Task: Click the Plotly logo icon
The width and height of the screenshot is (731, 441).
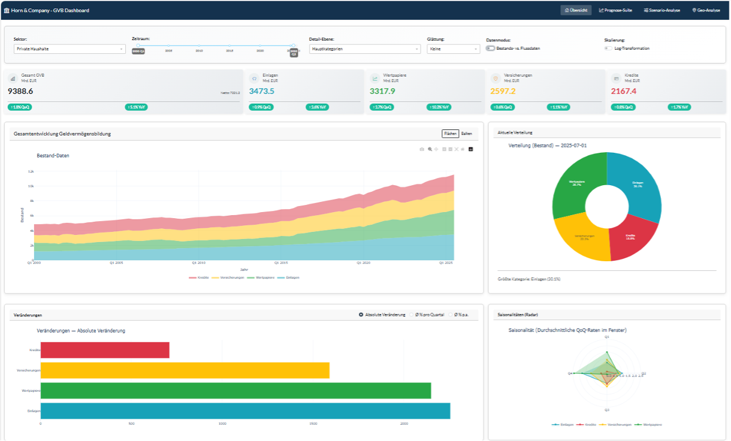Action: (471, 149)
